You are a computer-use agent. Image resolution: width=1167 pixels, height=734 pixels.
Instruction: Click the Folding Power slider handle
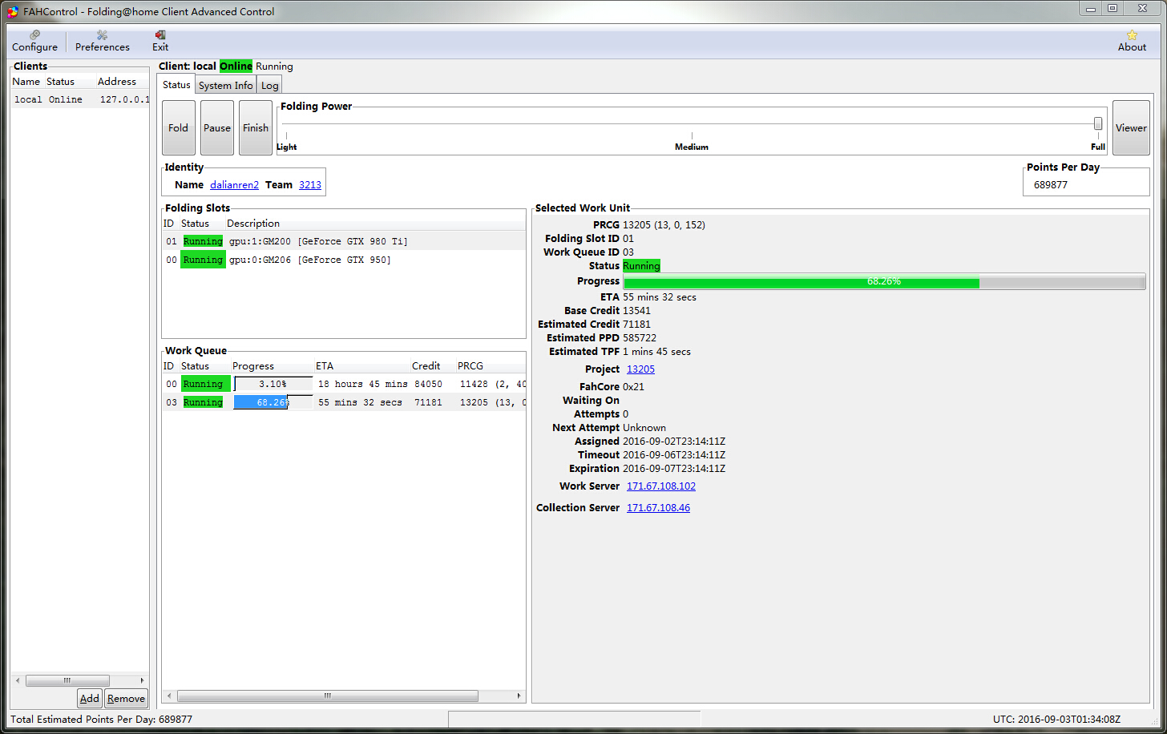pos(1098,123)
